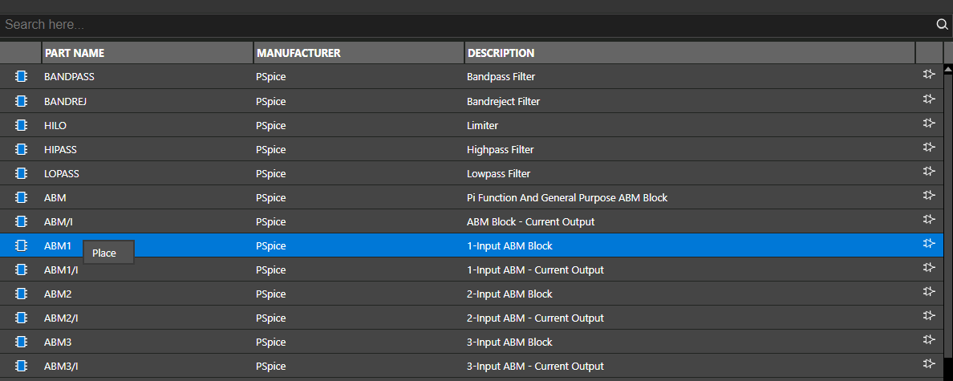The height and width of the screenshot is (381, 953).
Task: Click '2-Input ABM - Current Output' description
Action: 535,318
